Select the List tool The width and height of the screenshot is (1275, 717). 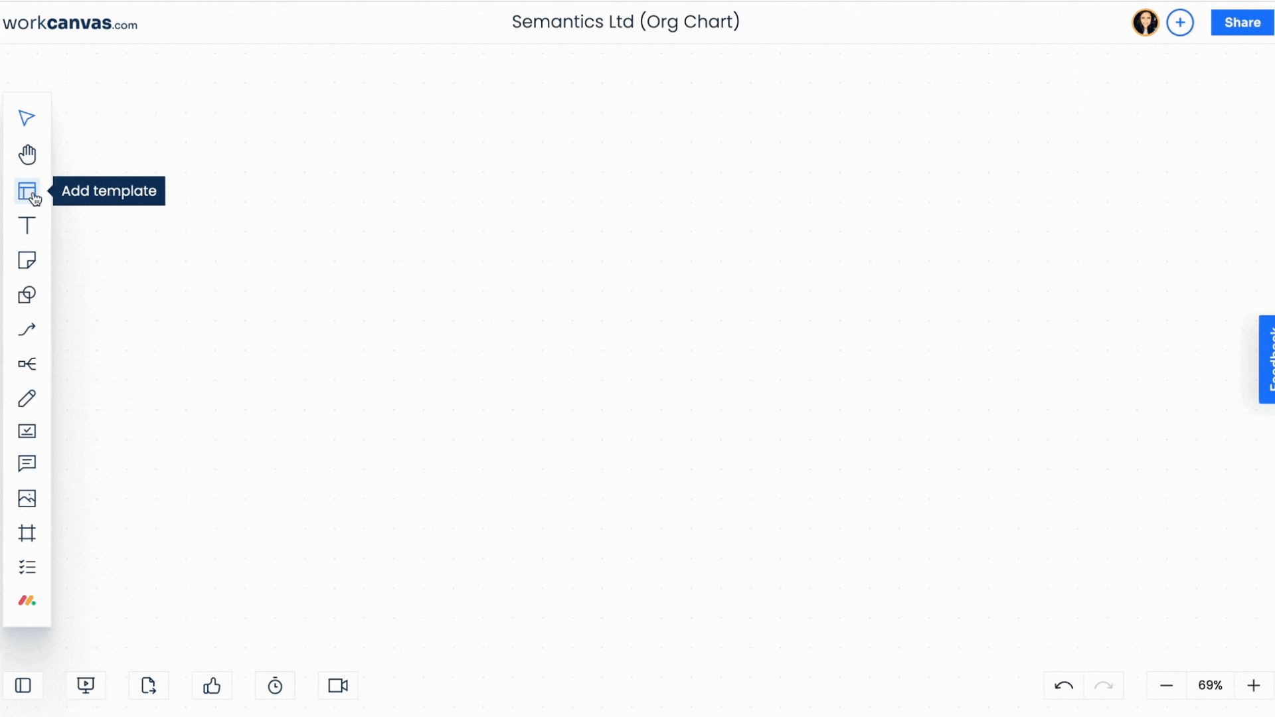pos(27,568)
